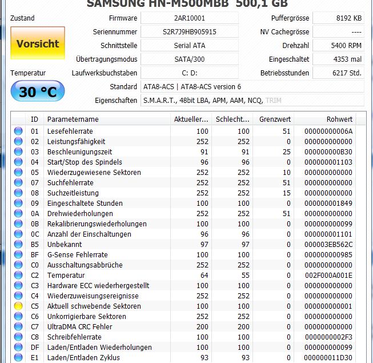Select the Wiederzugewiesene Sektoren parameter name
Viewport: 373px width, 363px height.
point(94,172)
